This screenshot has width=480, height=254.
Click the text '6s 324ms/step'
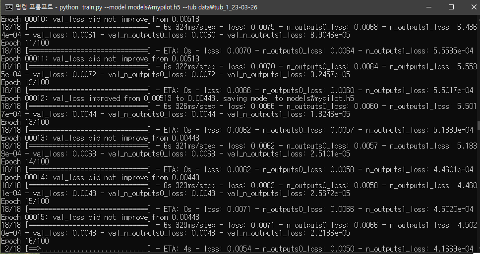pyautogui.click(x=189, y=27)
